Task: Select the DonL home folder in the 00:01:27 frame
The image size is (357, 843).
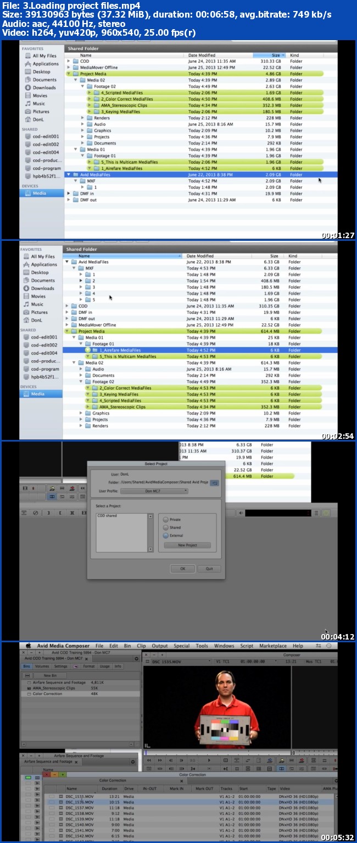Action: pyautogui.click(x=34, y=119)
